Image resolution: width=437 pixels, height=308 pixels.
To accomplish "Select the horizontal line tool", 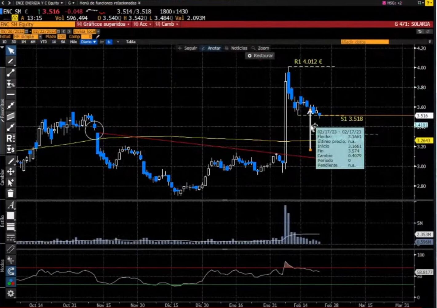I will [x=11, y=94].
